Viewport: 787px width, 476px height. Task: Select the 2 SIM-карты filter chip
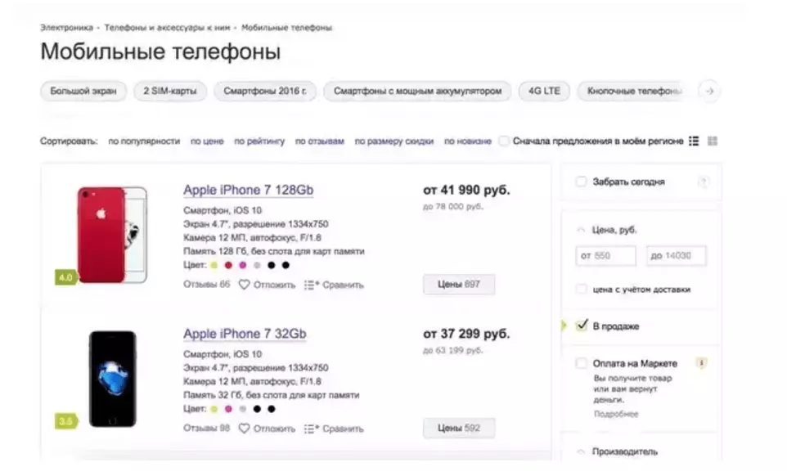(x=169, y=92)
